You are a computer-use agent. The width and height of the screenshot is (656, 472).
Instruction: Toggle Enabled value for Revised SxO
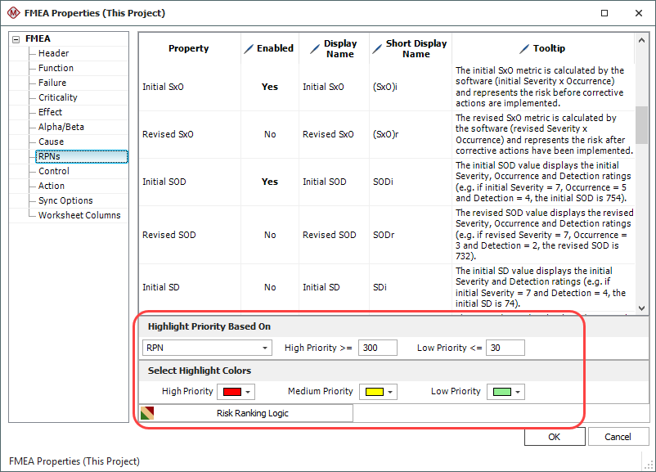(269, 134)
